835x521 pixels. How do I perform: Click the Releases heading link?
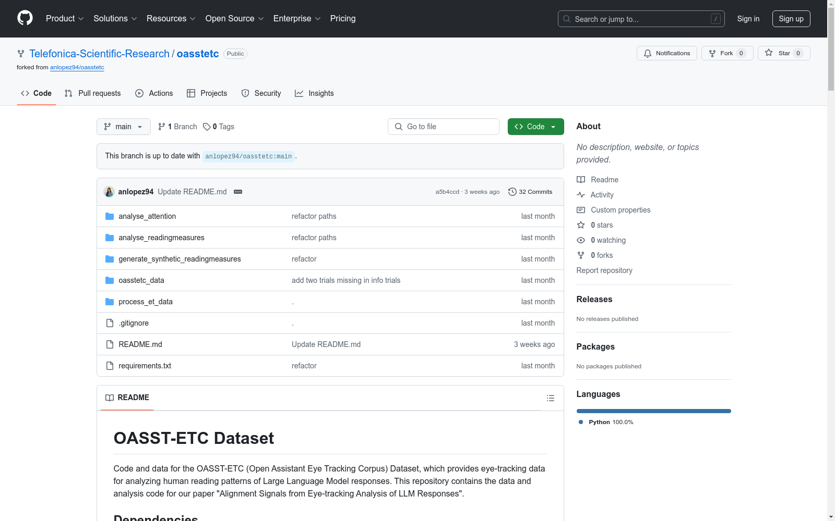594,300
